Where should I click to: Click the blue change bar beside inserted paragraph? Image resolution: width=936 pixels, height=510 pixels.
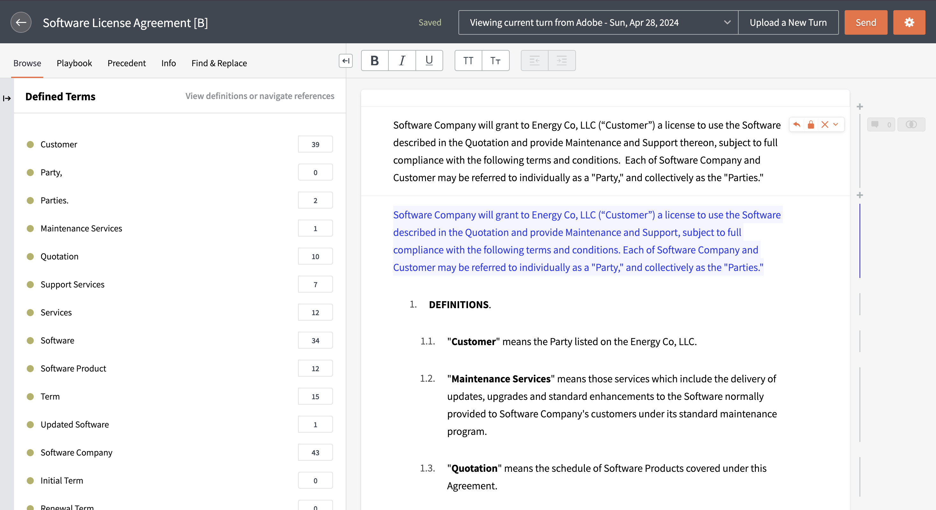coord(860,241)
